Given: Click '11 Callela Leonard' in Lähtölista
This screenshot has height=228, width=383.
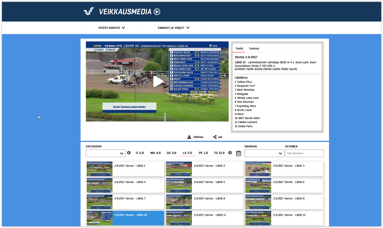Looking at the screenshot, I should (246, 122).
